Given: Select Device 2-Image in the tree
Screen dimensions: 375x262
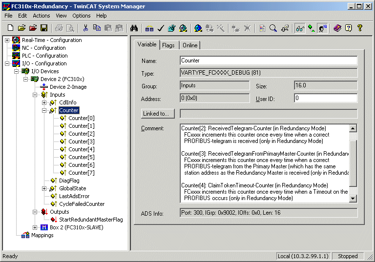Looking at the screenshot, I should tap(68, 87).
